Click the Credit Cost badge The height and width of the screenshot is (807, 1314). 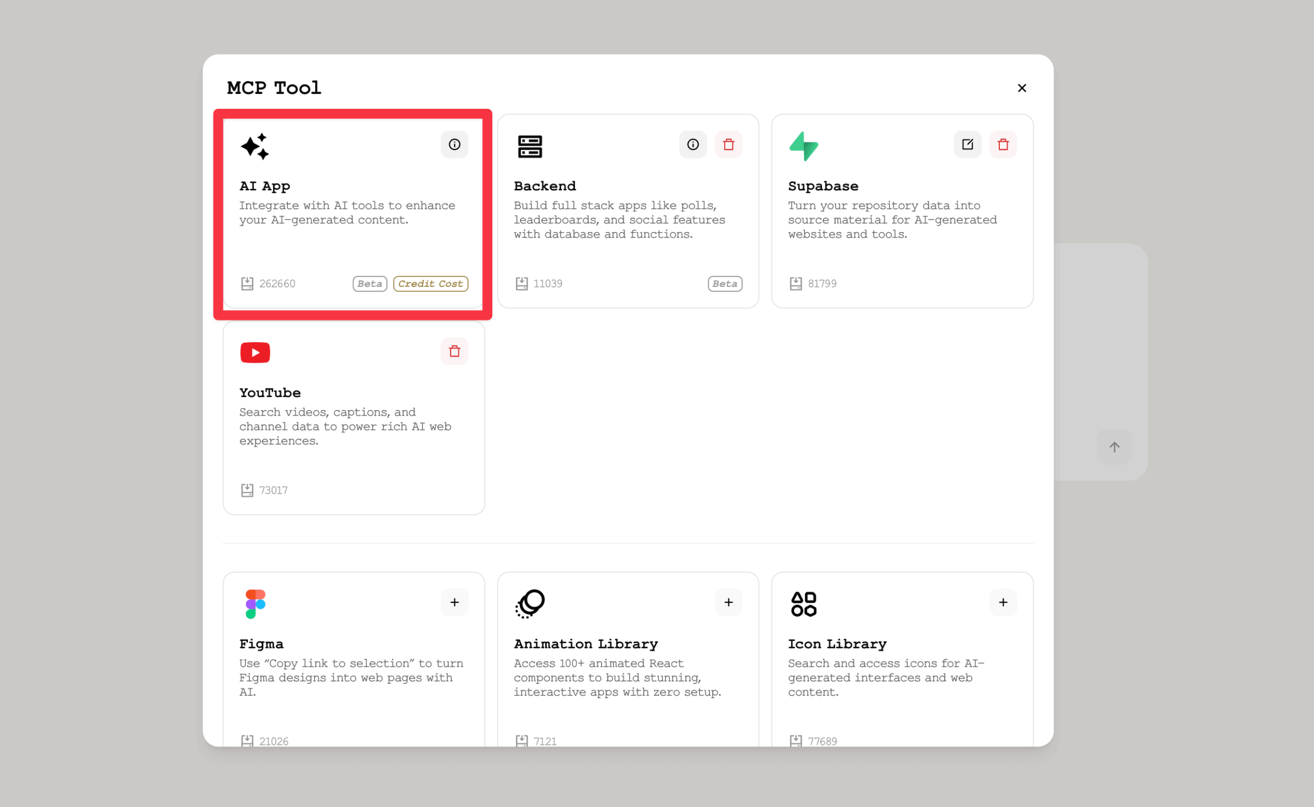click(430, 284)
